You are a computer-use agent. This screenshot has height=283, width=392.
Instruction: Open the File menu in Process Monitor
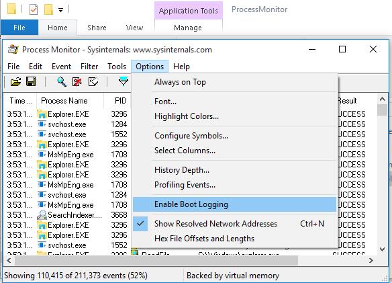(13, 67)
